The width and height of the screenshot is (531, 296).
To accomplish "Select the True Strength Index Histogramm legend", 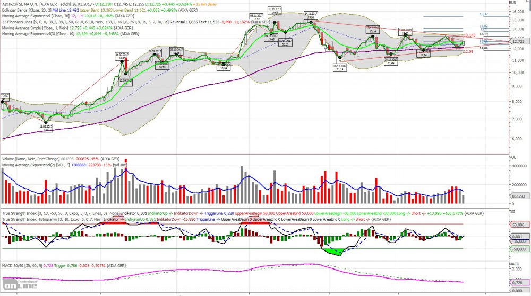I will 196,219.
